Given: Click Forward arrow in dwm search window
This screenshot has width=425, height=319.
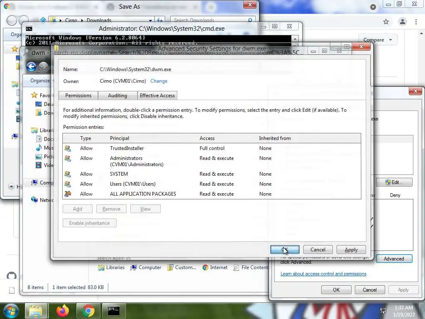Looking at the screenshot, I should tap(43, 66).
